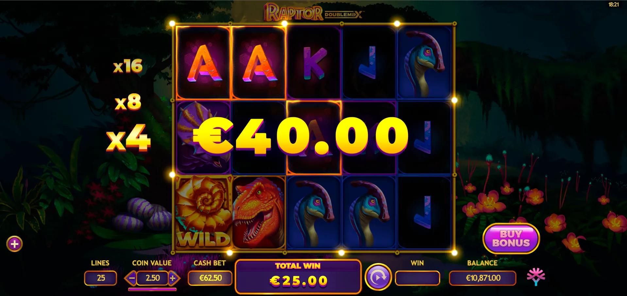Screen dimensions: 627x296
Task: Expand the menu with the purple plus icon
Action: point(14,244)
